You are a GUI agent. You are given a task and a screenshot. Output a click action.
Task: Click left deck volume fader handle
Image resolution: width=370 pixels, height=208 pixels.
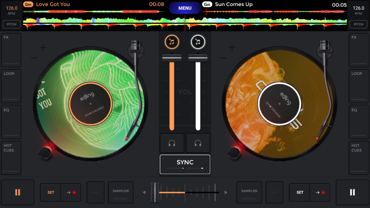(x=172, y=58)
